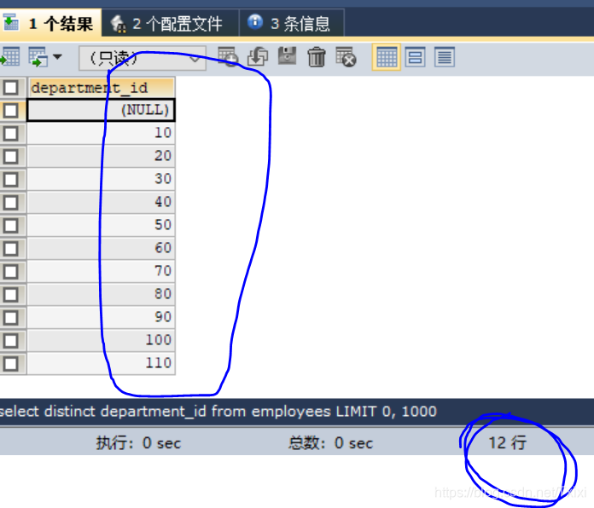The width and height of the screenshot is (594, 508).
Task: Switch to grid view icon
Action: 387,57
